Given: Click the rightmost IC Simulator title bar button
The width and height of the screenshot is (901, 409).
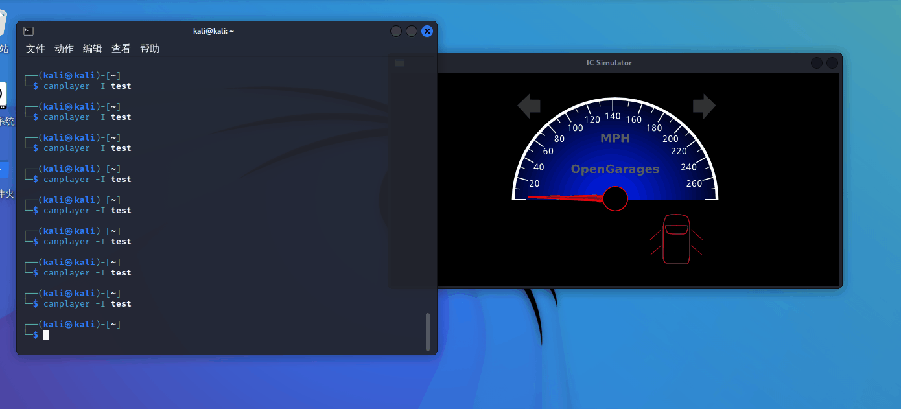Looking at the screenshot, I should [832, 63].
